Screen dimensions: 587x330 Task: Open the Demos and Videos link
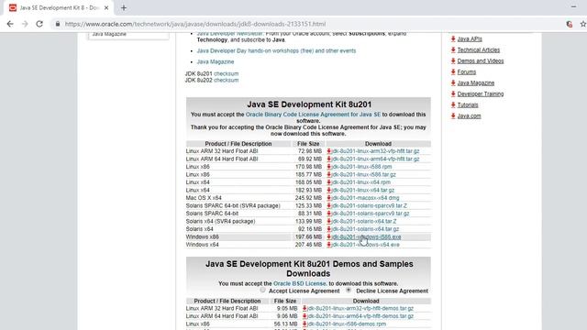pos(481,60)
